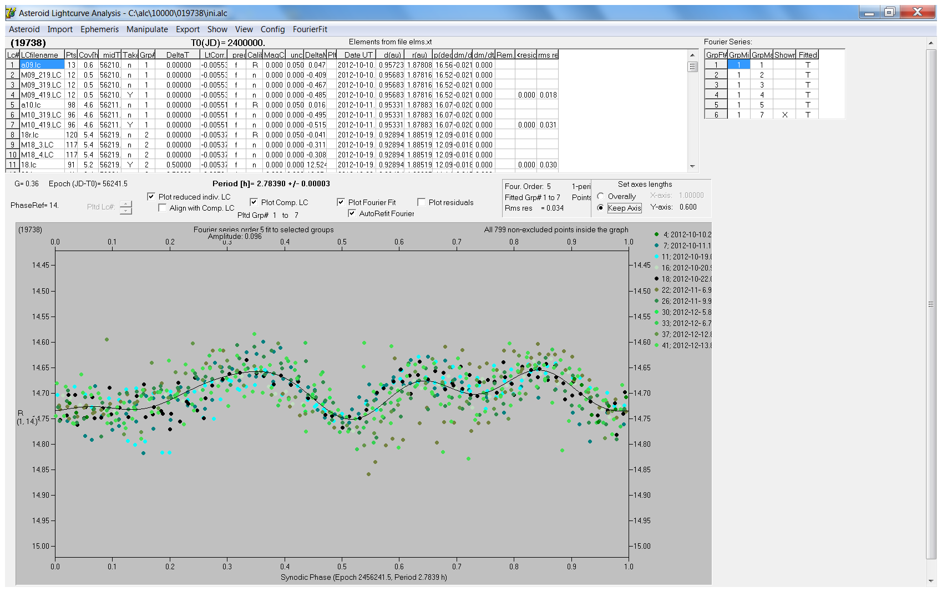Click the LCfilename column header
This screenshot has height=592, width=942.
pyautogui.click(x=42, y=55)
